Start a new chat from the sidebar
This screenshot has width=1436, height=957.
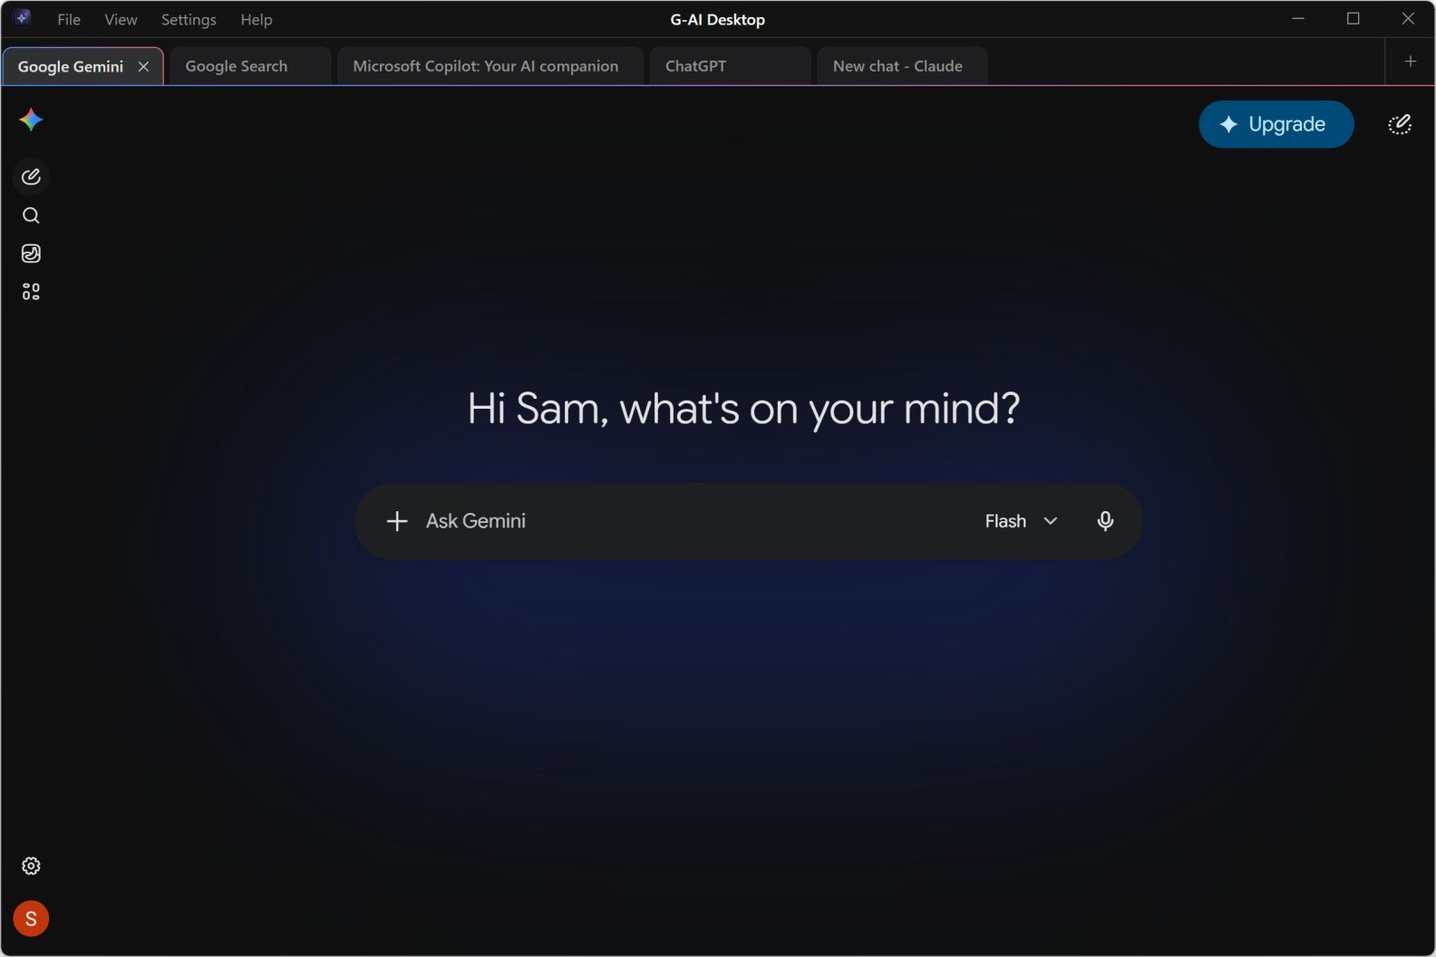tap(31, 177)
